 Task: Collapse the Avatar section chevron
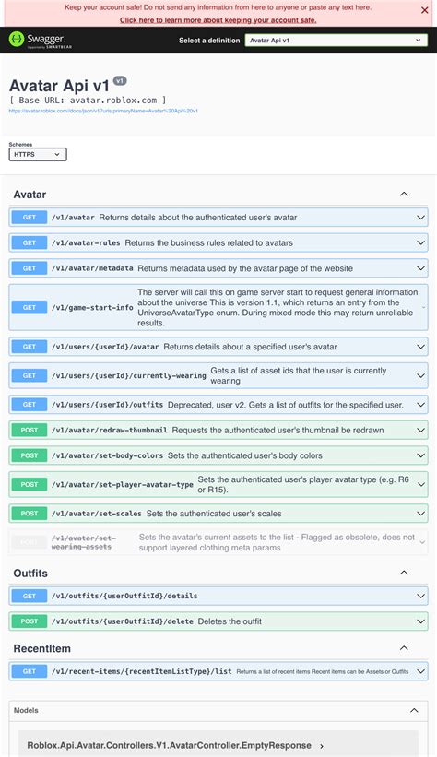pyautogui.click(x=404, y=194)
